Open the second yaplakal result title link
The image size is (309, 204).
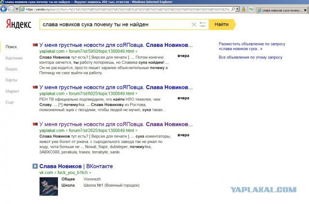click(x=116, y=87)
